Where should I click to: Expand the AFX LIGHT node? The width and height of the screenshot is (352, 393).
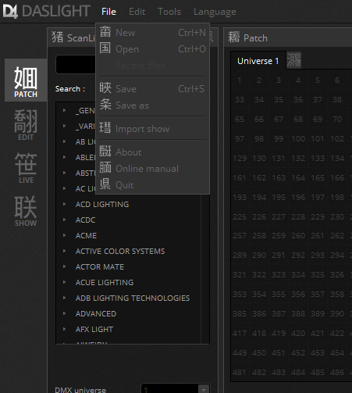(64, 329)
